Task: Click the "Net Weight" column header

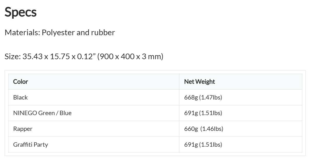Action: [200, 82]
